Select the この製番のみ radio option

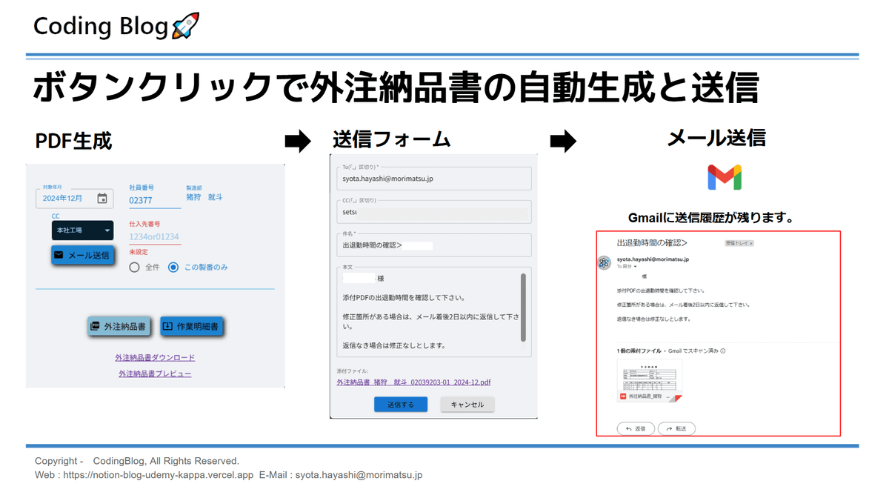(x=173, y=267)
